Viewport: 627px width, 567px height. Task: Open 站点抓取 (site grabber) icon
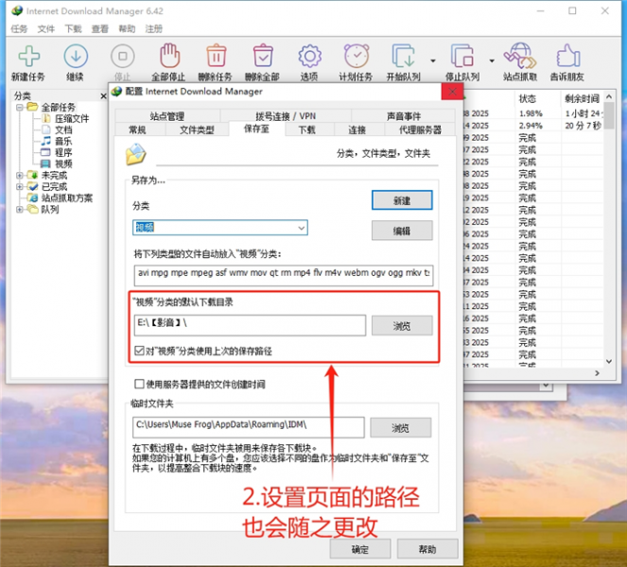coord(520,56)
